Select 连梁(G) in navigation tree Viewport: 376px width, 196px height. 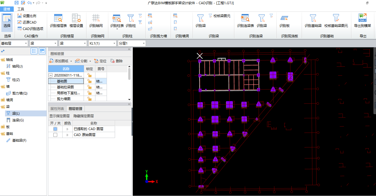18,120
